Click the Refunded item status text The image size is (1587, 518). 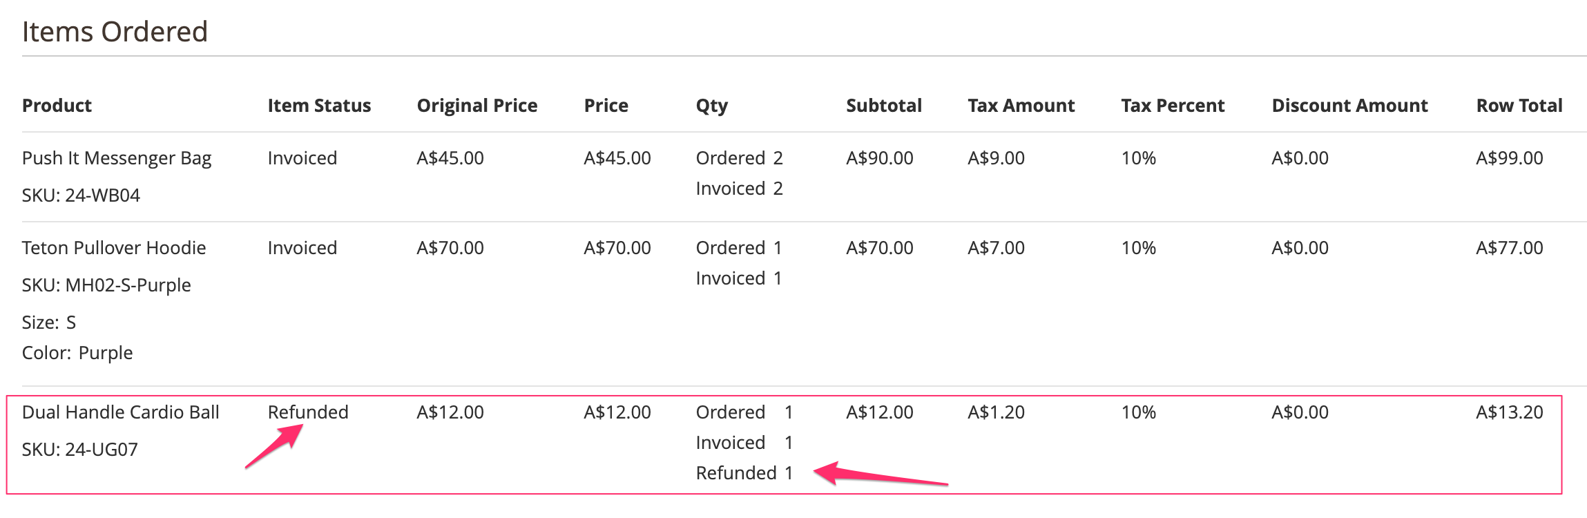click(x=308, y=412)
